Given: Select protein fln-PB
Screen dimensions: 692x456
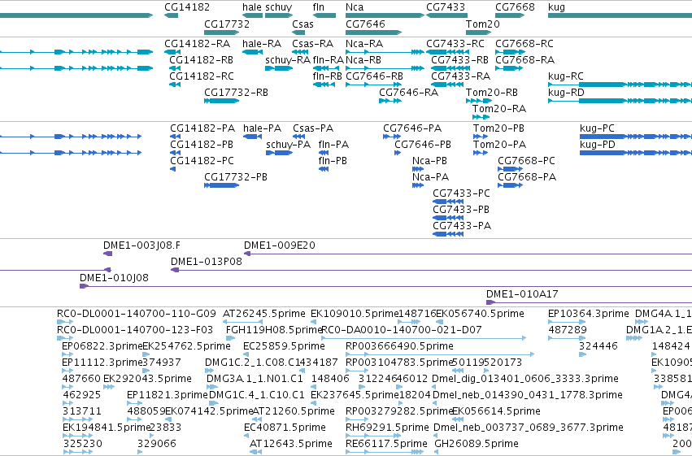Looking at the screenshot, I should tap(333, 161).
